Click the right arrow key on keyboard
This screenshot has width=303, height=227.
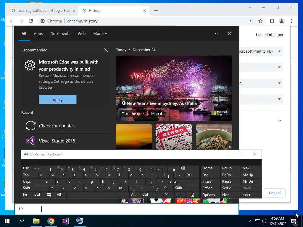tap(177, 194)
